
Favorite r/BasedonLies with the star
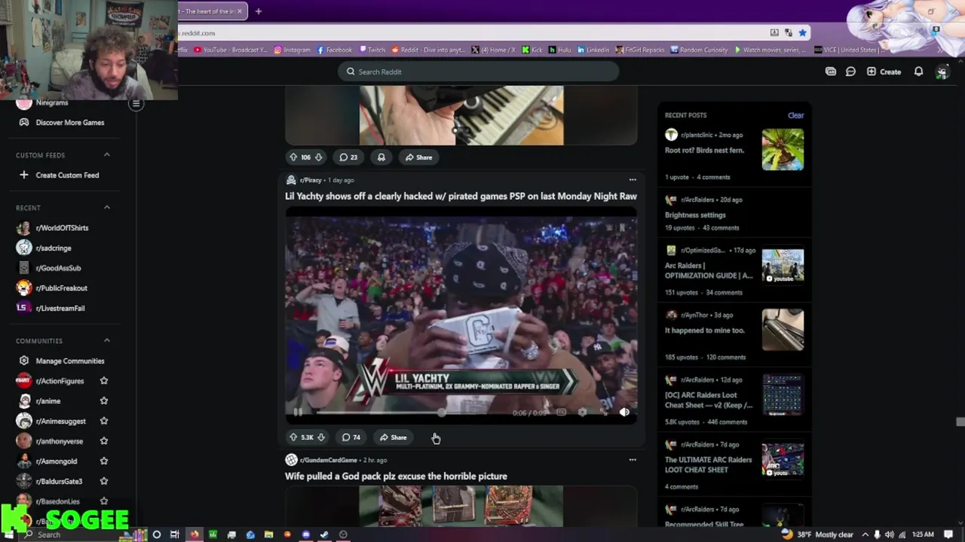pos(104,501)
